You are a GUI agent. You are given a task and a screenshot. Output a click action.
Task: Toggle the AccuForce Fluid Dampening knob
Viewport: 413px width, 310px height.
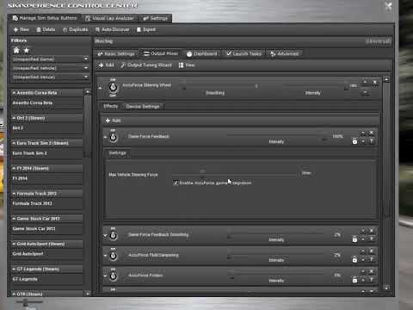(114, 256)
